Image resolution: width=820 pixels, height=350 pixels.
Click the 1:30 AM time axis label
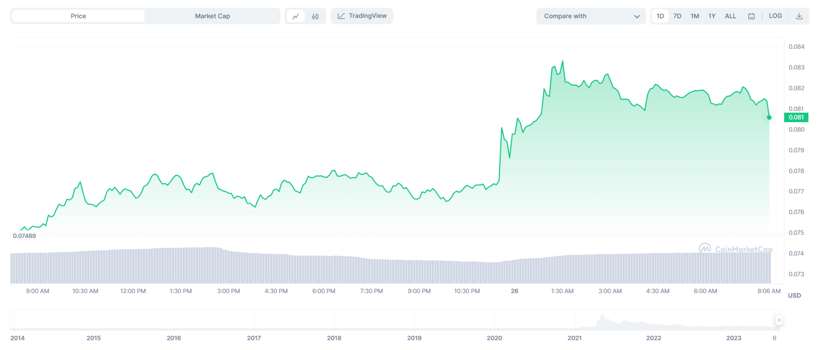click(x=562, y=291)
